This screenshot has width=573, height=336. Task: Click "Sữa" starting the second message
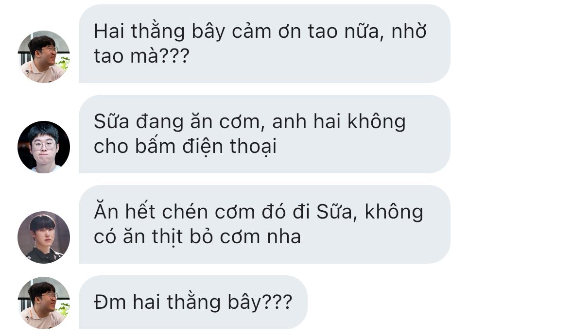coord(111,121)
